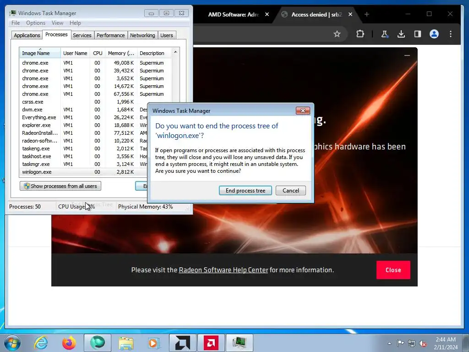
Task: Select the winlogon.exe process row
Action: [x=84, y=172]
